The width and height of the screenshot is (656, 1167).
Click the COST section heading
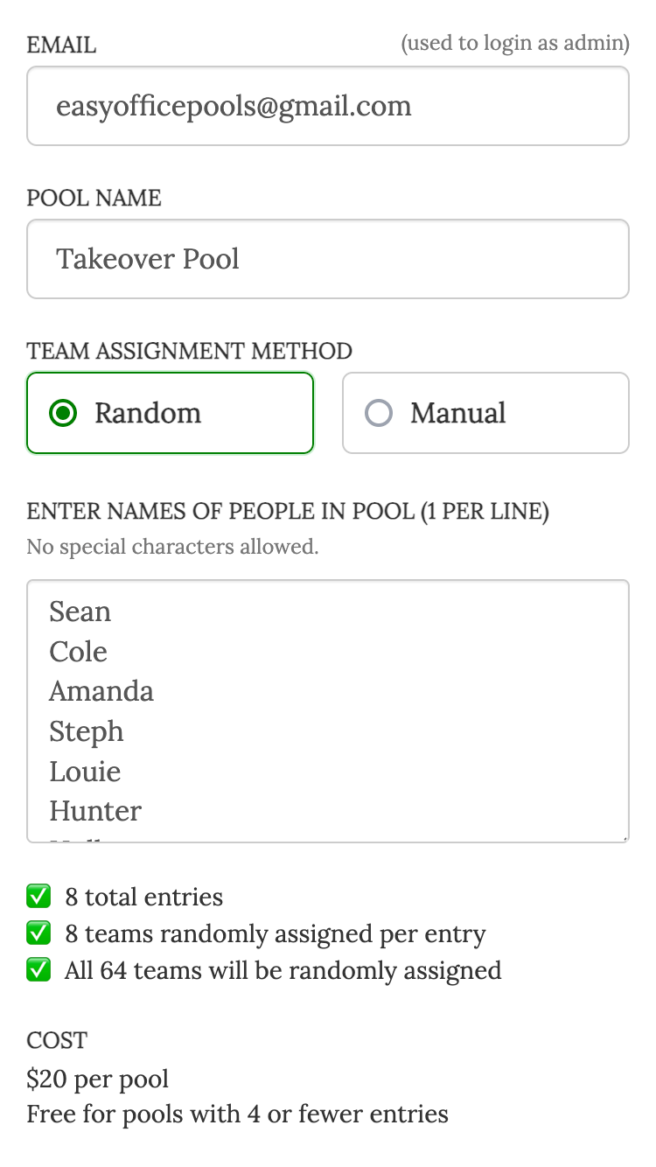(56, 1040)
